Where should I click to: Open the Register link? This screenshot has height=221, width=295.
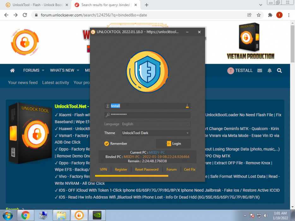click(x=121, y=170)
